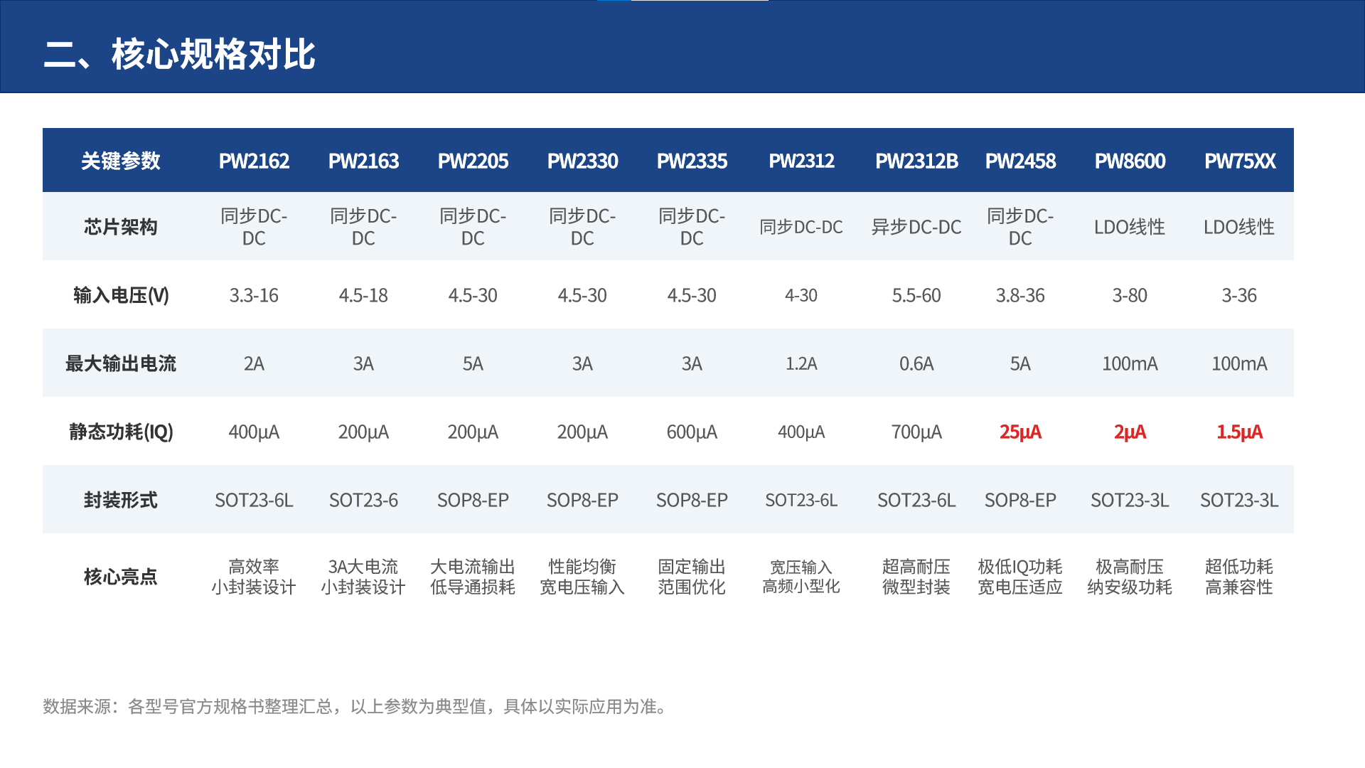Select the 0.6A output current cell
This screenshot has height=768, width=1365.
tap(916, 363)
